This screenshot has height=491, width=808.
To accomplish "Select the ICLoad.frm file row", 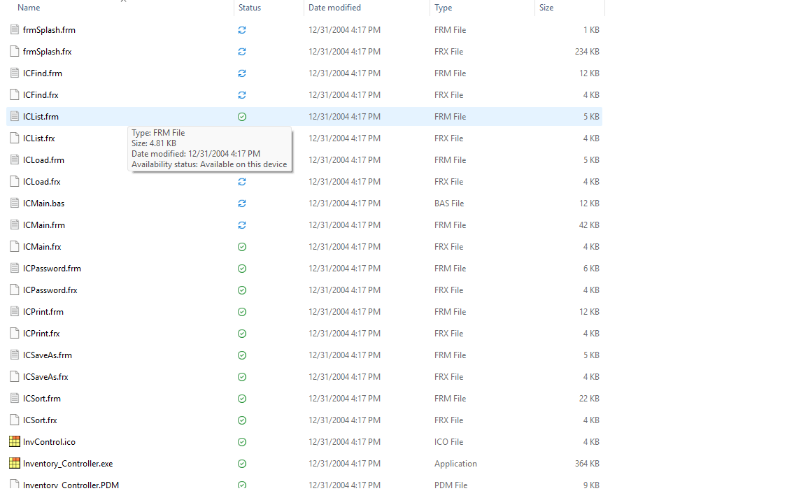I will pyautogui.click(x=43, y=160).
